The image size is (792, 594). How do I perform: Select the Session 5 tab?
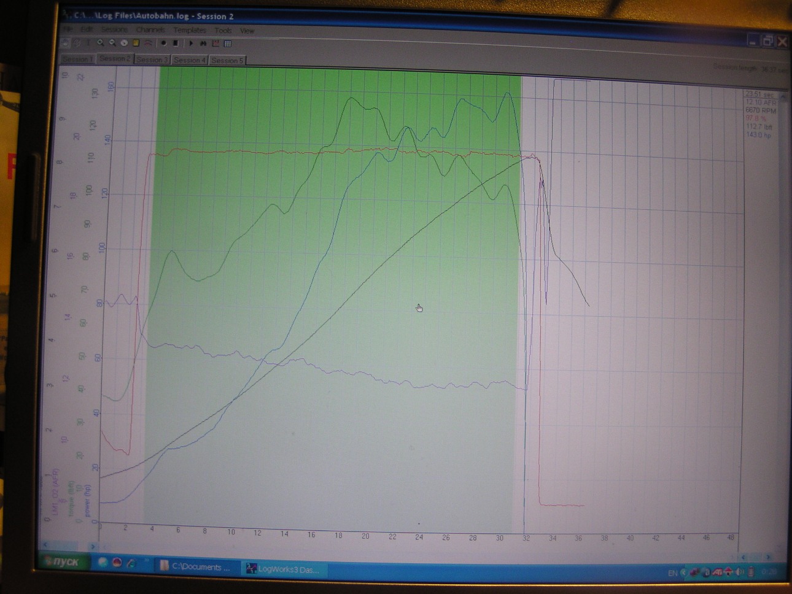coord(227,60)
